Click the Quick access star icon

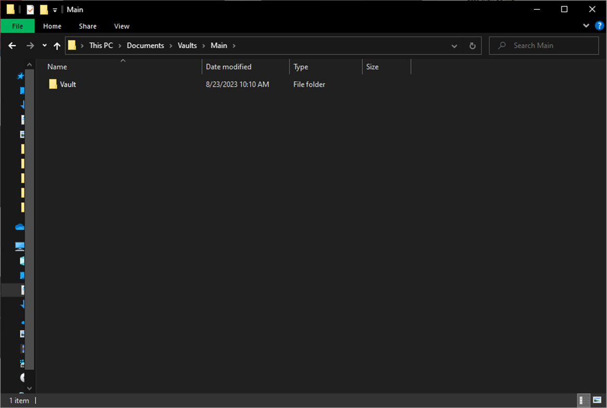pyautogui.click(x=20, y=76)
